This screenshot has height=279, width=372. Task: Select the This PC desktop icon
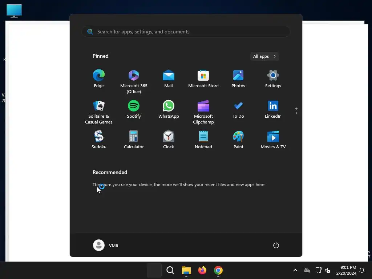tap(14, 11)
